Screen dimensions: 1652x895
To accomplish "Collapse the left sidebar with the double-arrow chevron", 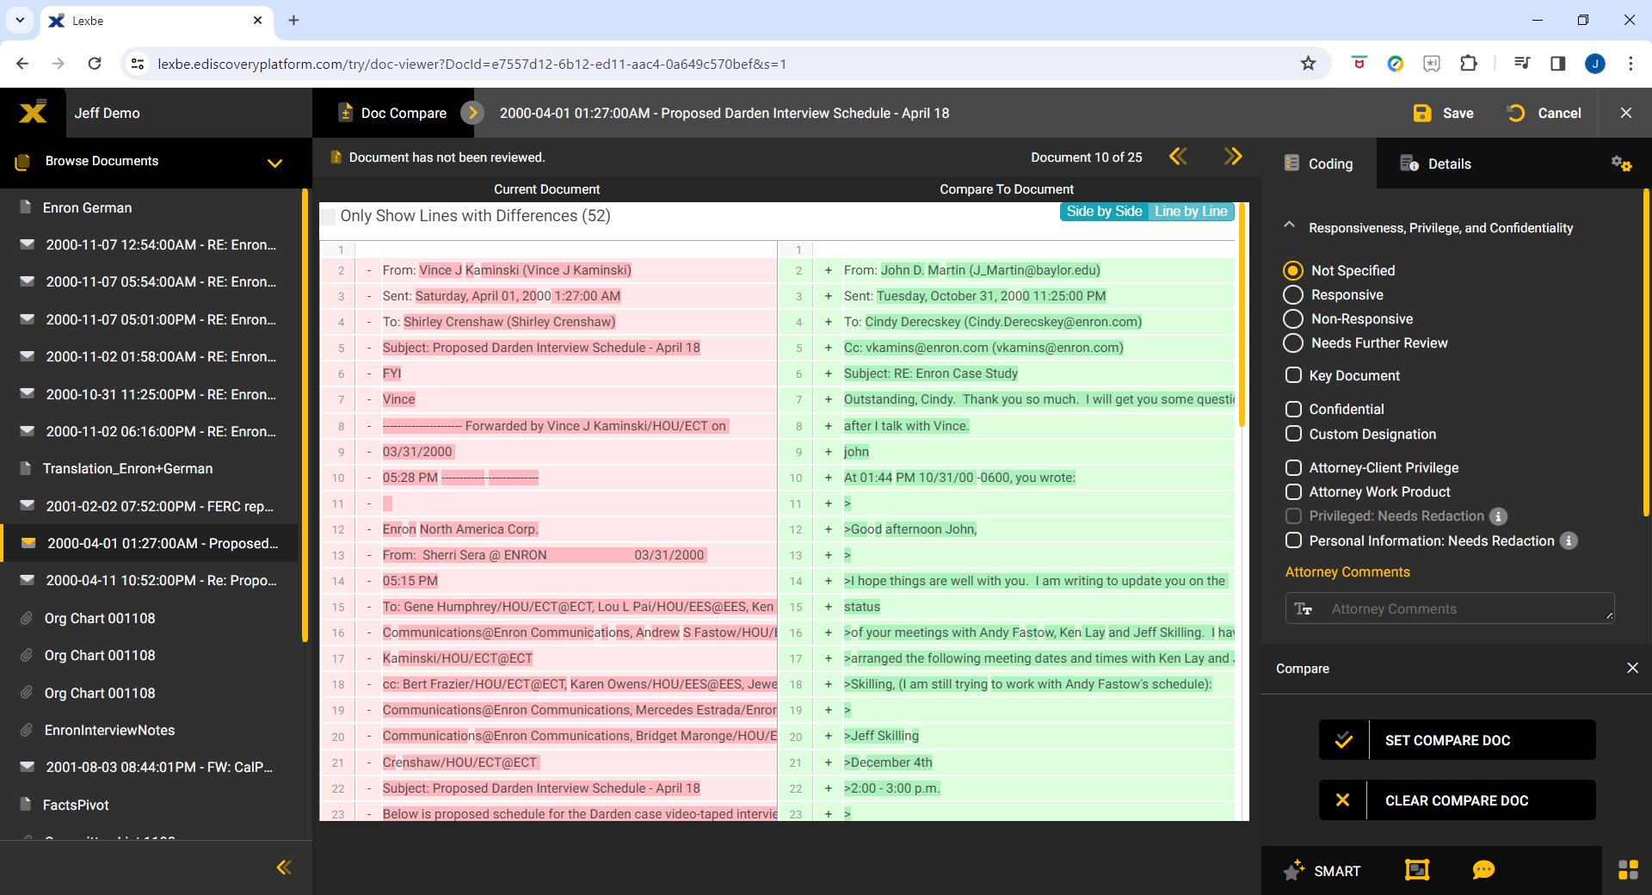I will (284, 867).
